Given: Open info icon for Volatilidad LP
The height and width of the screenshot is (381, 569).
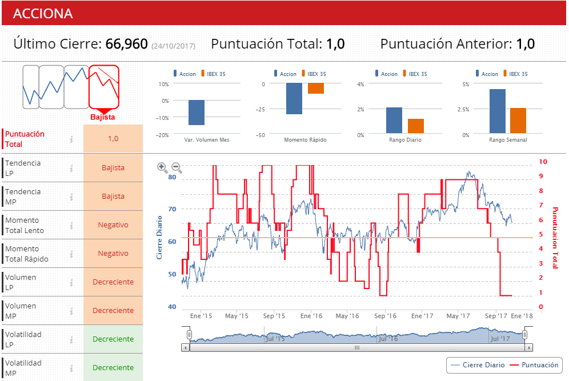Looking at the screenshot, I should pos(71,340).
